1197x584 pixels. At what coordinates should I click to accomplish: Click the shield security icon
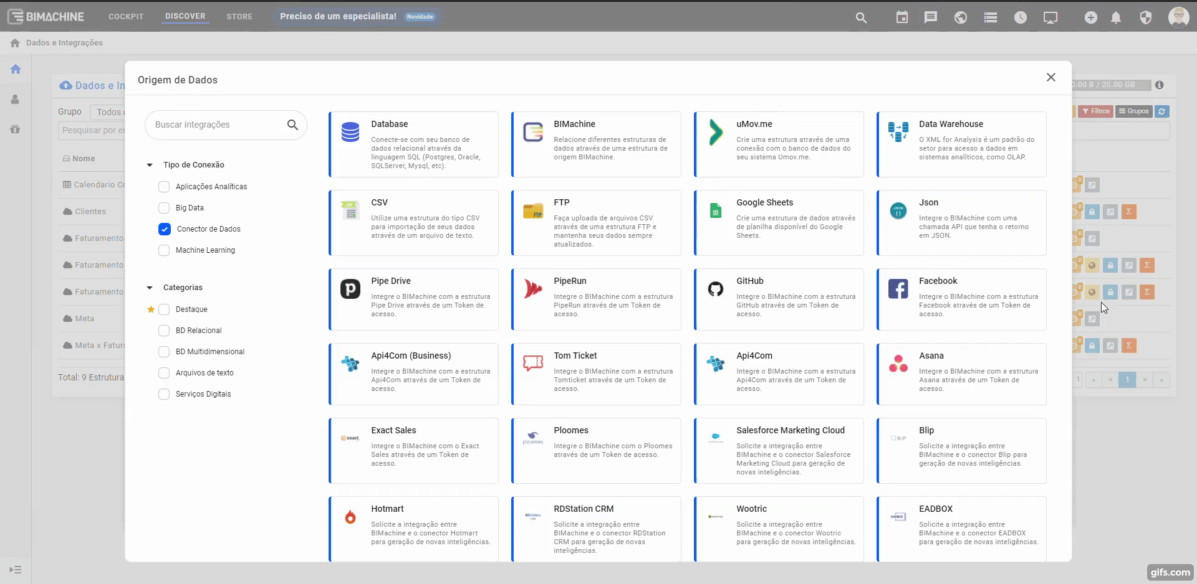pyautogui.click(x=1146, y=17)
